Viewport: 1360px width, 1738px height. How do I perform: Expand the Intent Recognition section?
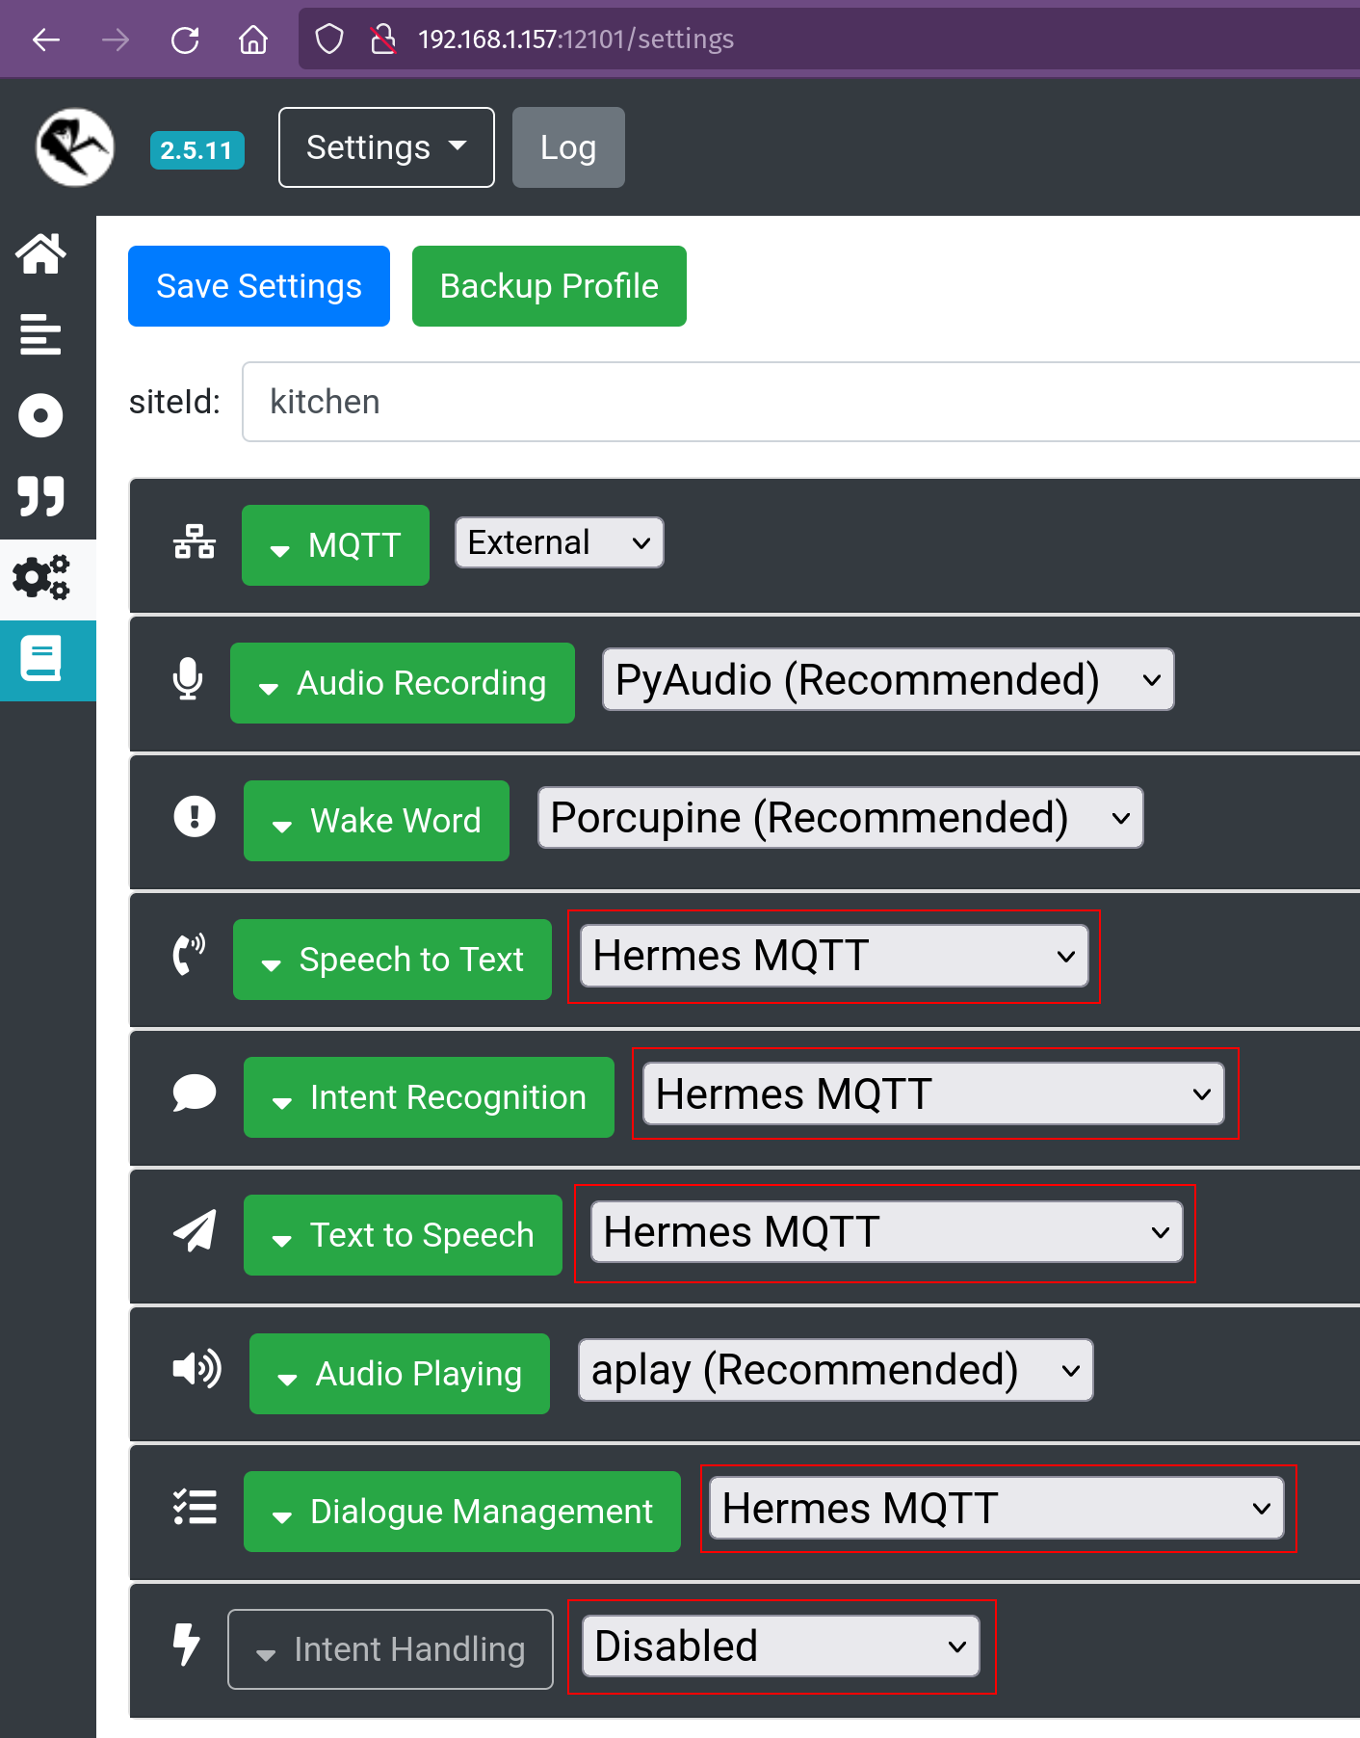click(429, 1097)
